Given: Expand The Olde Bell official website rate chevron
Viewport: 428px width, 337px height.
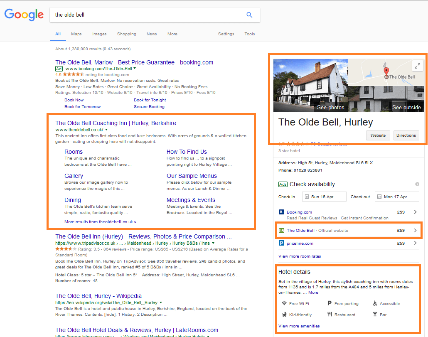Looking at the screenshot, I should click(415, 230).
